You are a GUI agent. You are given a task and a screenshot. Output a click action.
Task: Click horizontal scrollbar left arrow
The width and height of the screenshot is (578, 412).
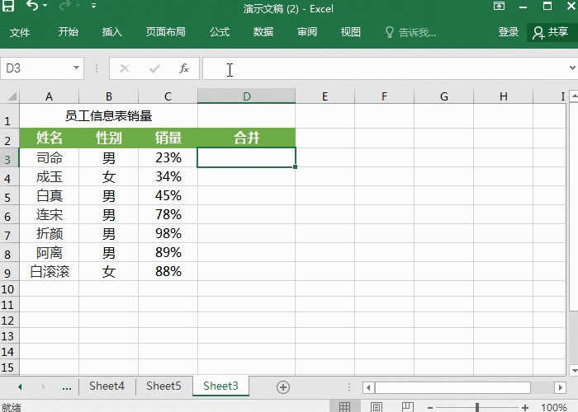click(368, 387)
